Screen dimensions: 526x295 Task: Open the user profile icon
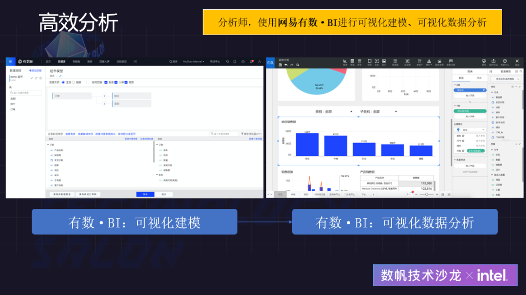click(259, 62)
